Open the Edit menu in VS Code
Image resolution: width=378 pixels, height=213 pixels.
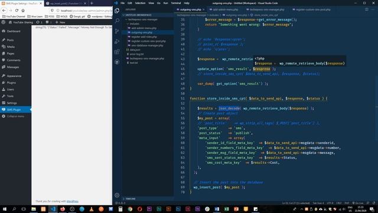click(x=130, y=3)
